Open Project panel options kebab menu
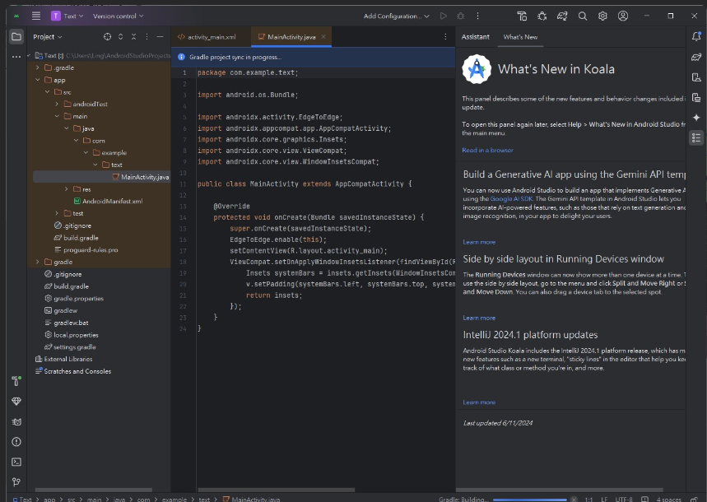Screen dimensions: 707x502 (147, 36)
